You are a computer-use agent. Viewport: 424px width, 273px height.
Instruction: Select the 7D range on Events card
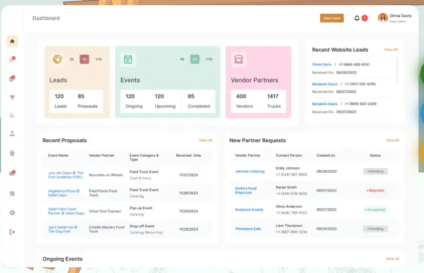pyautogui.click(x=182, y=59)
